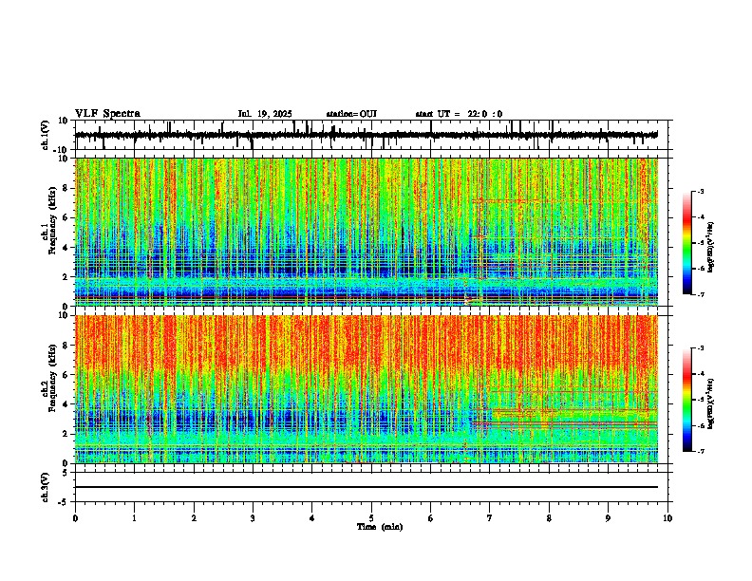Click the "station=OUJ" label
Screen dimensions: 752x581
351,114
